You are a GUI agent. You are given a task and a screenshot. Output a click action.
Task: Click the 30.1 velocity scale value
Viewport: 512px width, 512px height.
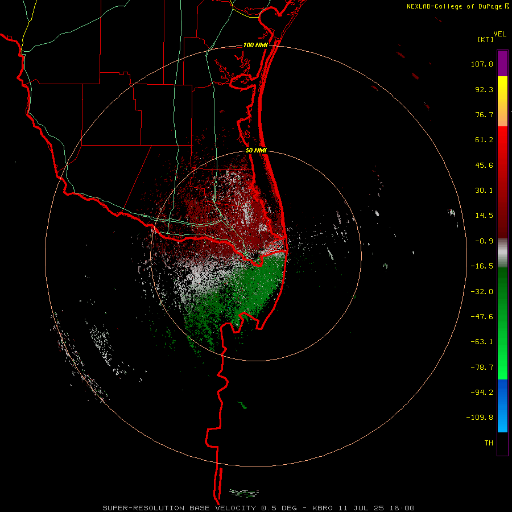pyautogui.click(x=484, y=191)
